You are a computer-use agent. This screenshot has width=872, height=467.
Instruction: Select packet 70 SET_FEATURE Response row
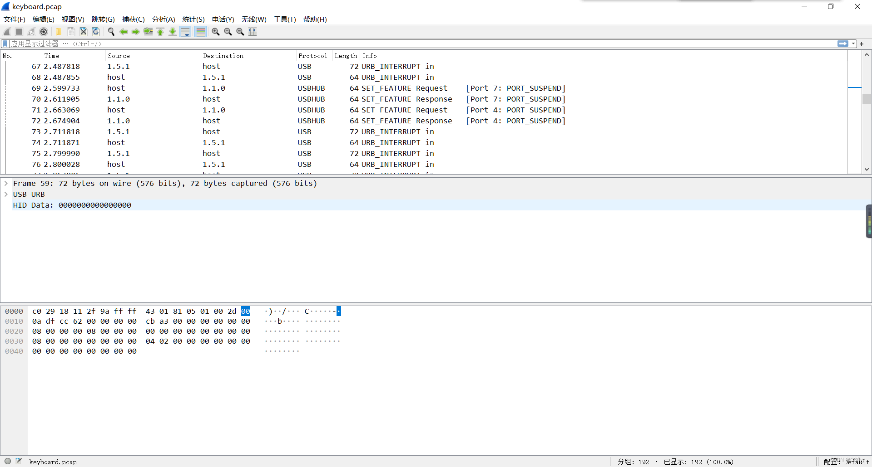pos(272,99)
